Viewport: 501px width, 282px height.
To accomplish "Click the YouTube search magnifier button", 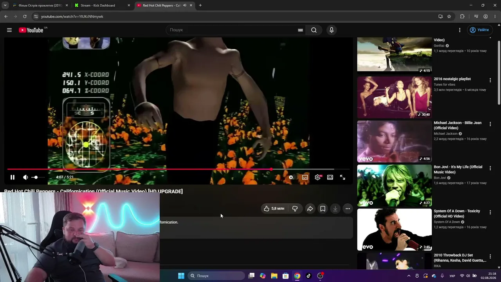I will pos(314,30).
